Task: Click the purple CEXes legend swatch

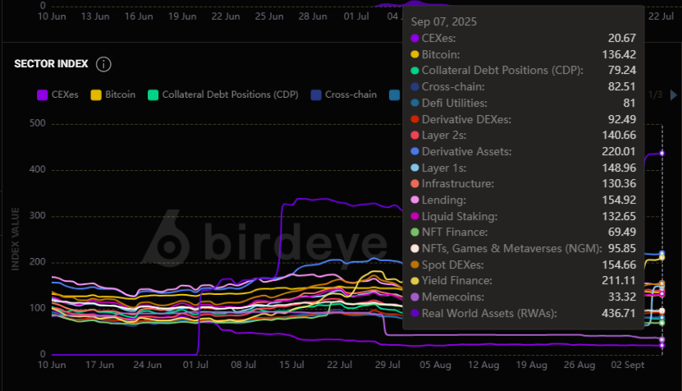Action: coord(42,95)
